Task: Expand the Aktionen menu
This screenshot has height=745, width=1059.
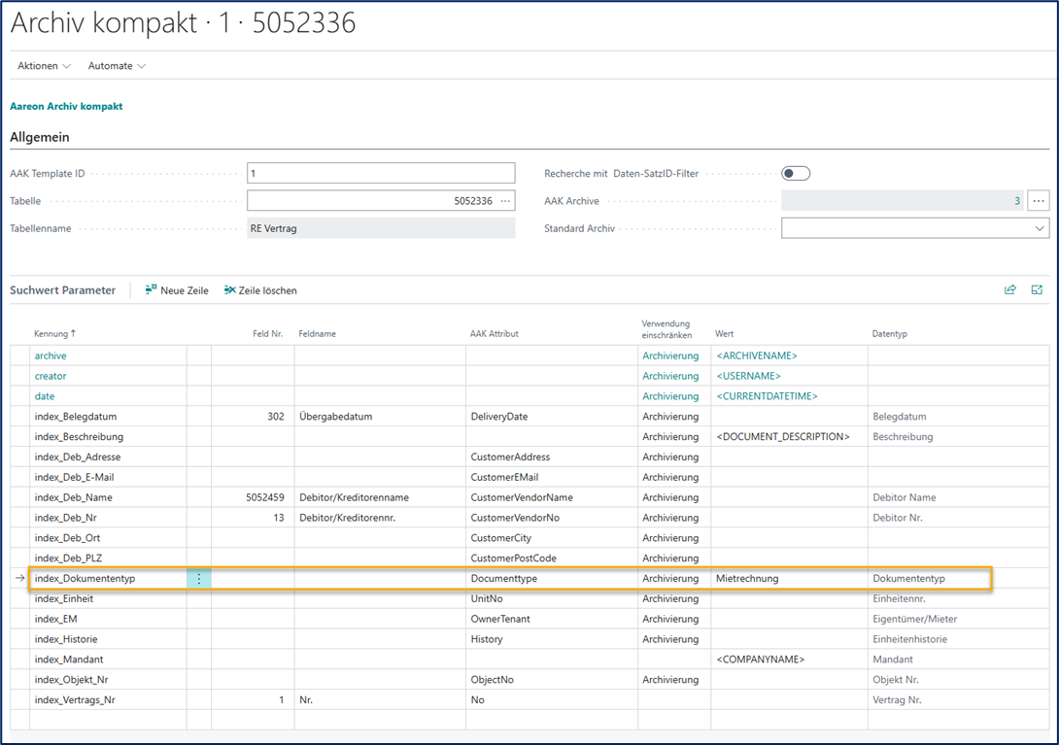Action: coord(44,66)
